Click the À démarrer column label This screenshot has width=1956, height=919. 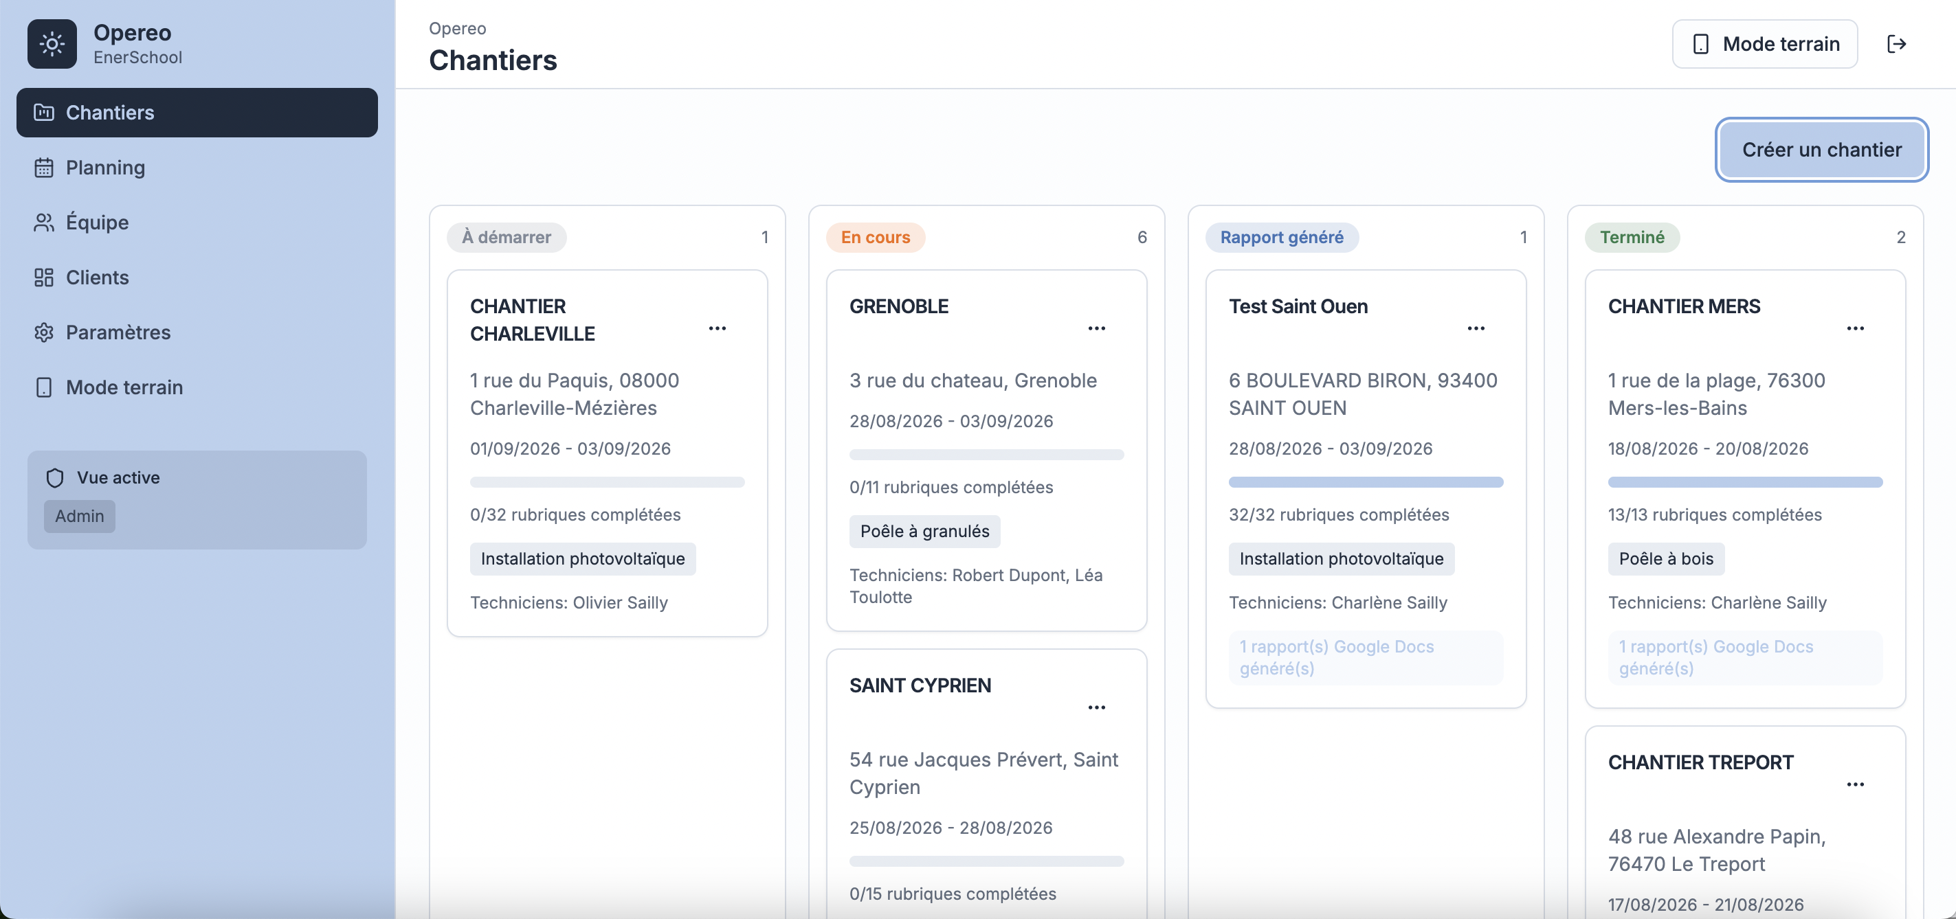[507, 238]
